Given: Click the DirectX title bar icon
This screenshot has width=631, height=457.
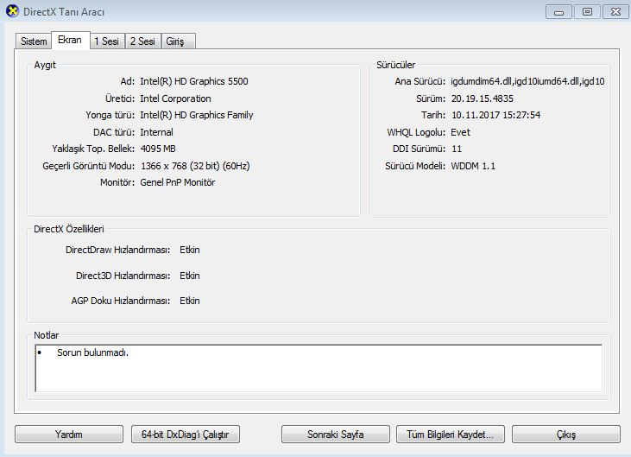Looking at the screenshot, I should pos(12,11).
